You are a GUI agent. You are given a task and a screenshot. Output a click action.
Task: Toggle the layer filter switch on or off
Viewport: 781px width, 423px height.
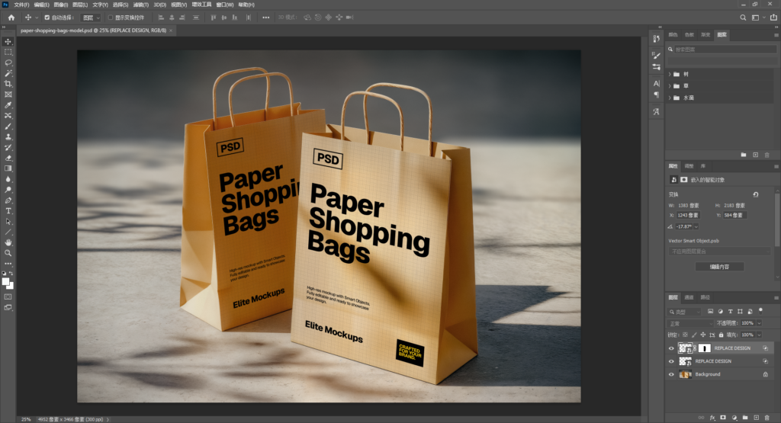[x=760, y=310]
